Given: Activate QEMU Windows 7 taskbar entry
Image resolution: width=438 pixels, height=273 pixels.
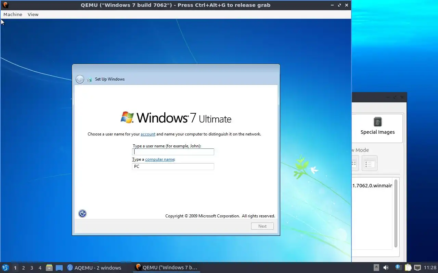Looking at the screenshot, I should click(167, 268).
